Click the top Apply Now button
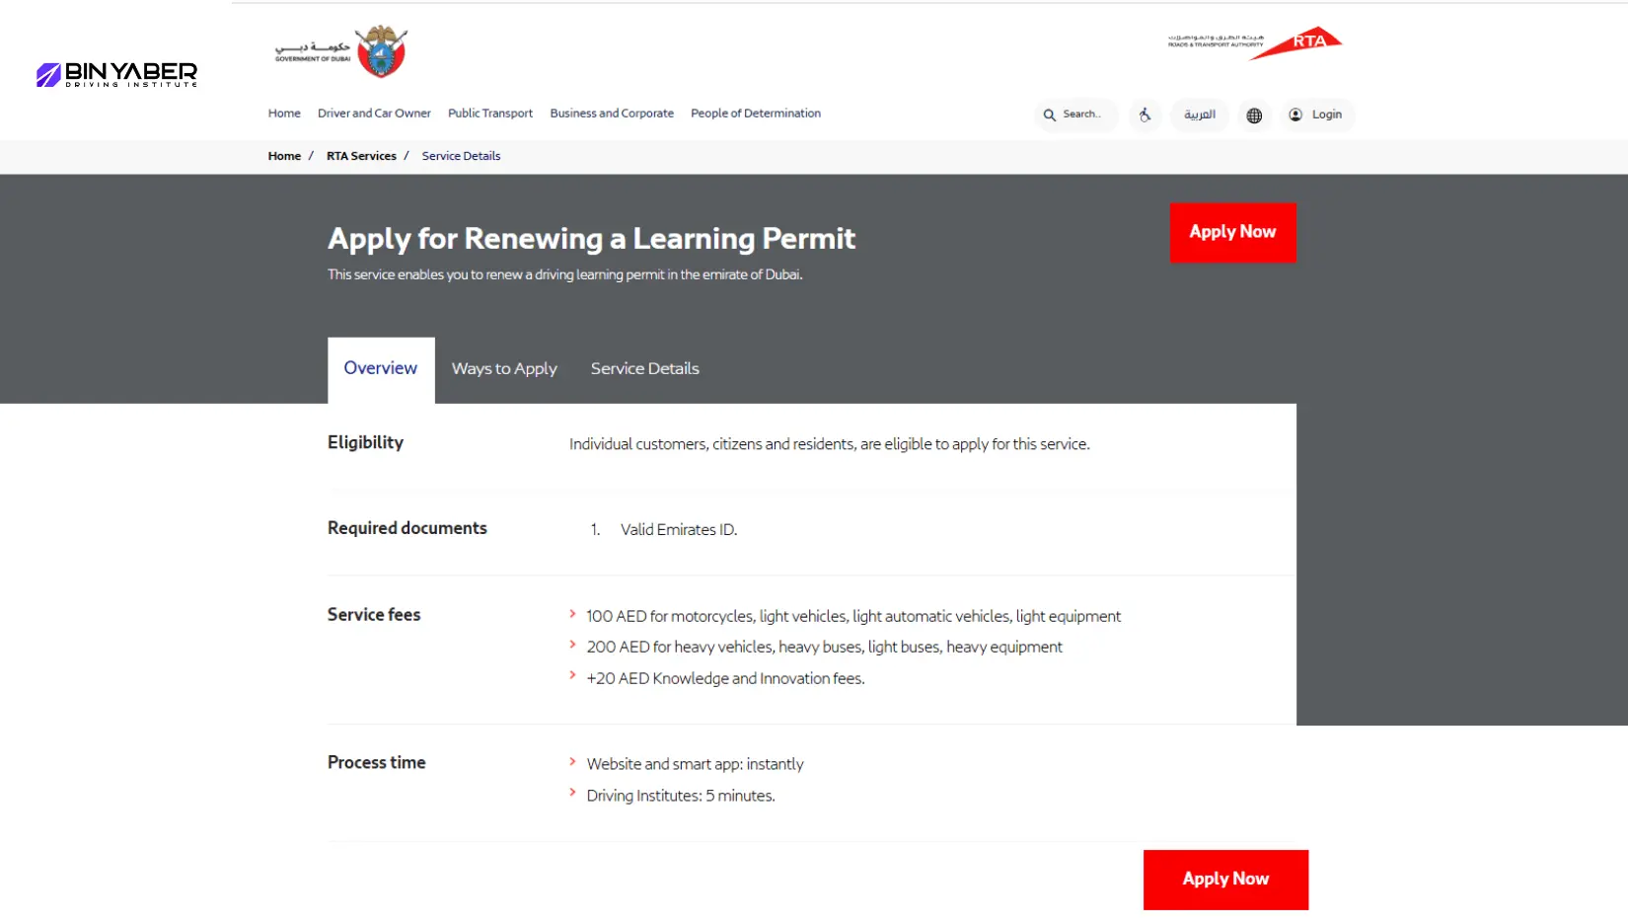 [x=1232, y=233]
